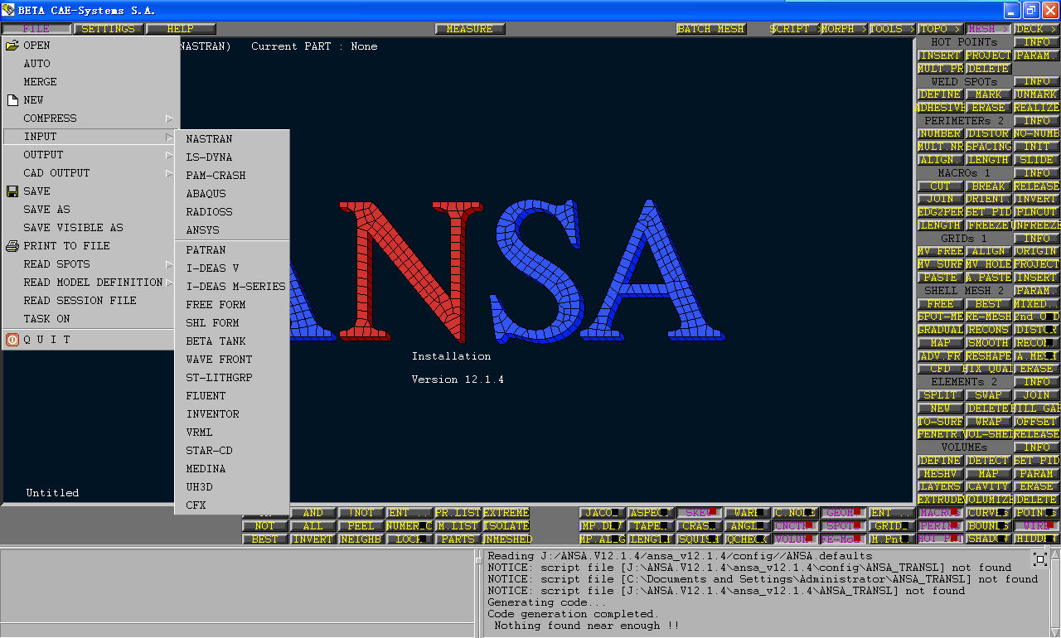Click the JACOB quality button
1061x638 pixels.
603,513
